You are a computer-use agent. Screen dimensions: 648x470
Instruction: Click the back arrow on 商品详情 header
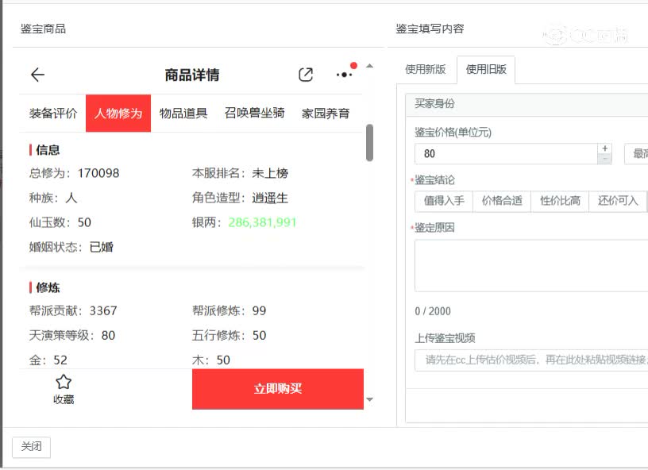(37, 75)
